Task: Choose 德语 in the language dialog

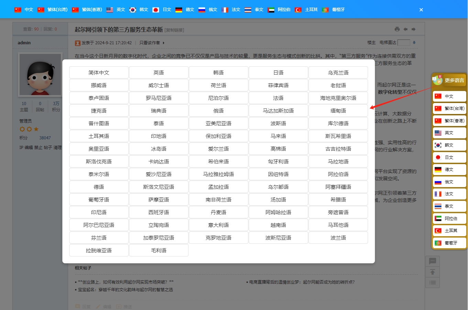Action: (x=99, y=187)
